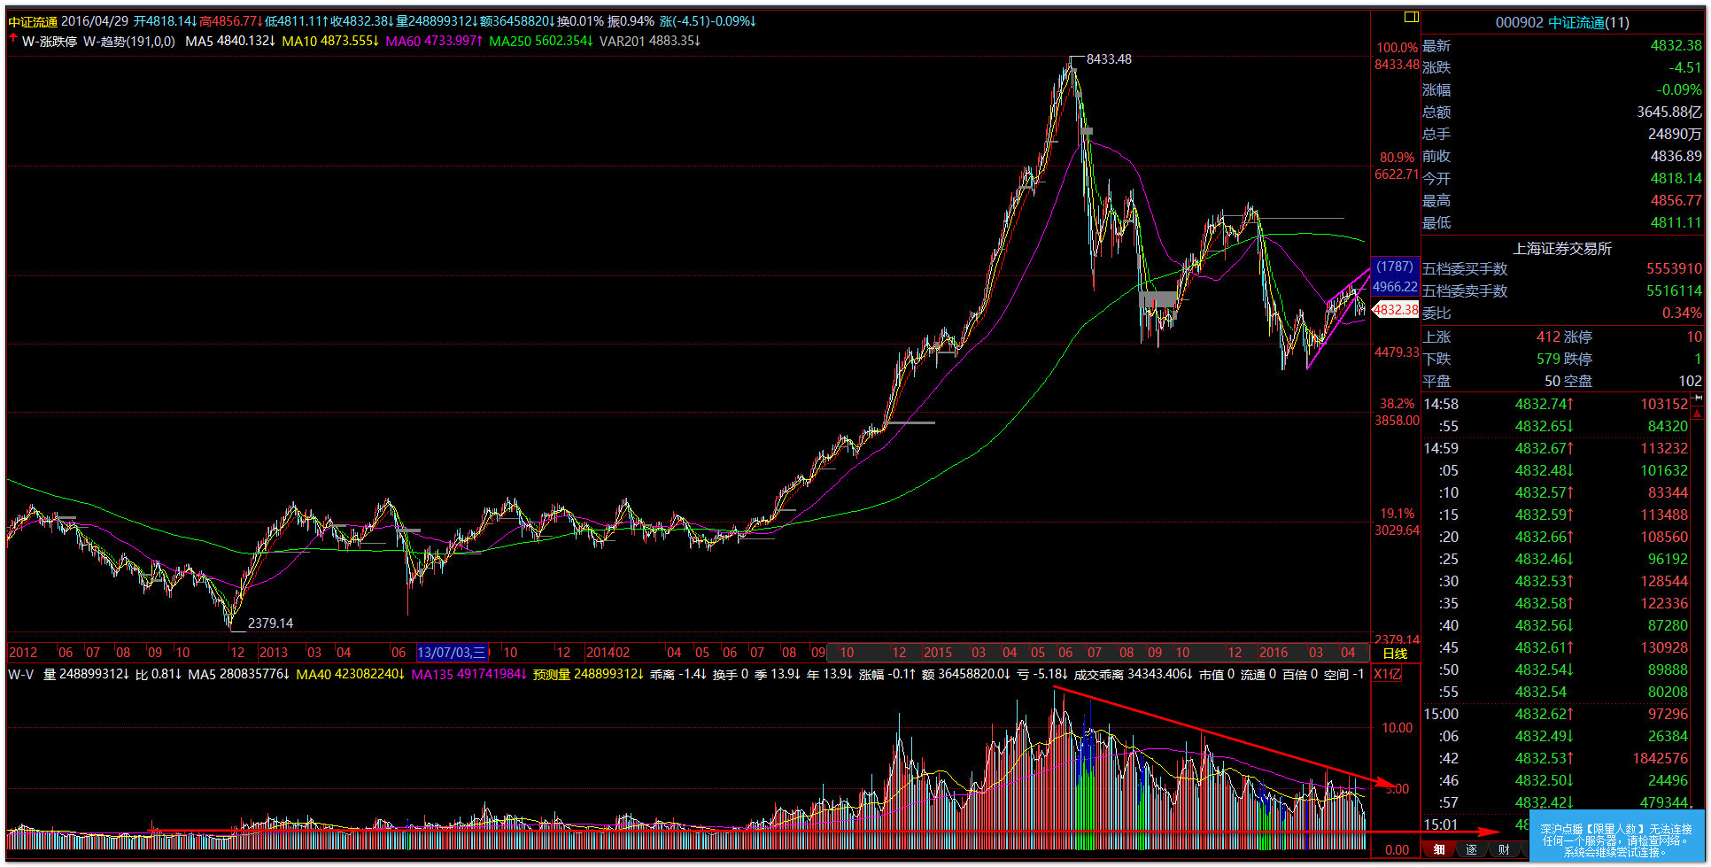Click the red arrow beside W-涨跌停
Screen dimensions: 1711x867
point(13,39)
